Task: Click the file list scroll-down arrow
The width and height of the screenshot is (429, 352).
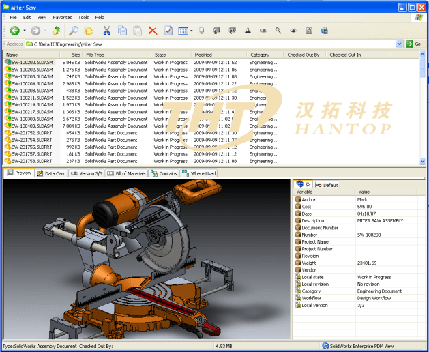Action: coord(422,161)
